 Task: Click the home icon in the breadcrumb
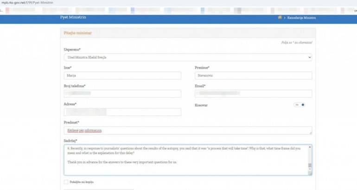pyautogui.click(x=280, y=18)
